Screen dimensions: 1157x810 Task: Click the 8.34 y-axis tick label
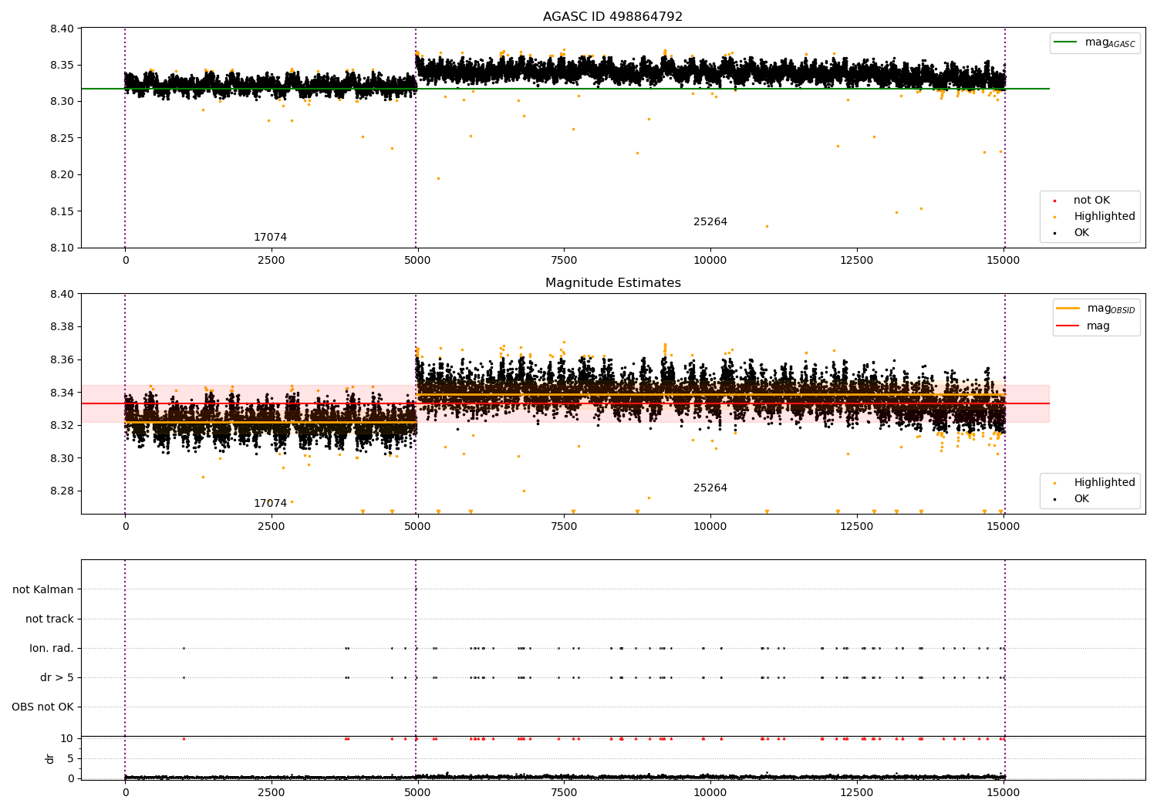point(62,393)
